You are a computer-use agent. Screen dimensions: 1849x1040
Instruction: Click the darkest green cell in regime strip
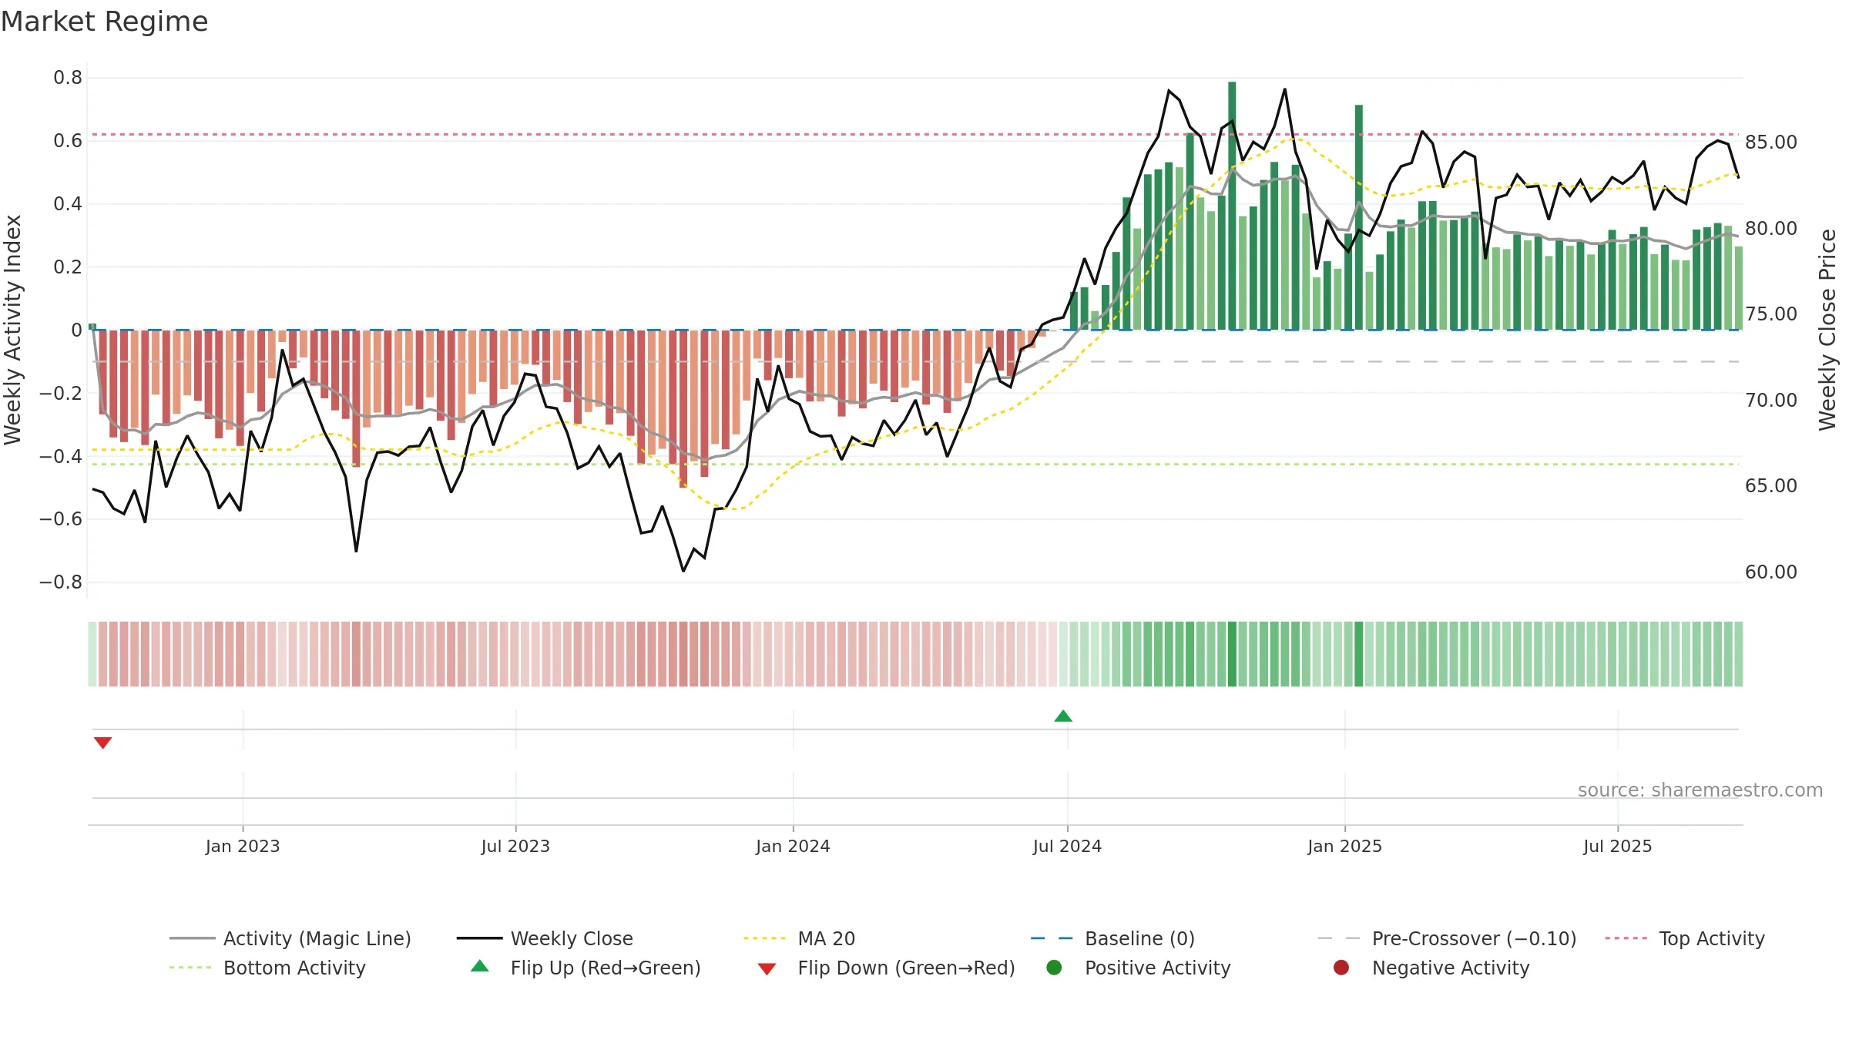(1232, 654)
